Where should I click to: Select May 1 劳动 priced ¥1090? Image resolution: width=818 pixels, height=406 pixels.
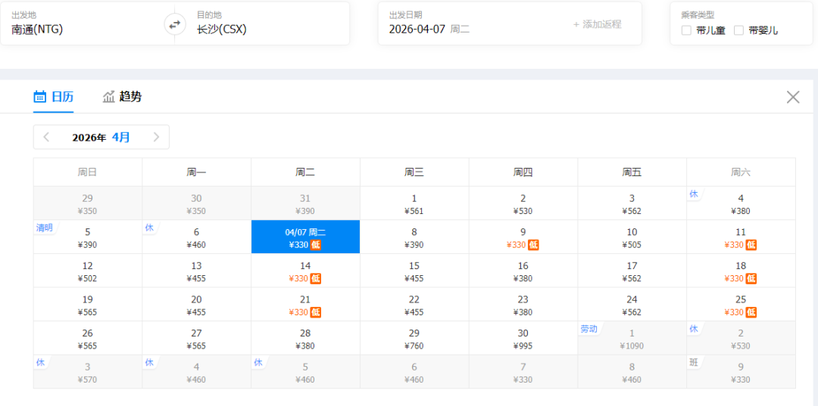(632, 339)
